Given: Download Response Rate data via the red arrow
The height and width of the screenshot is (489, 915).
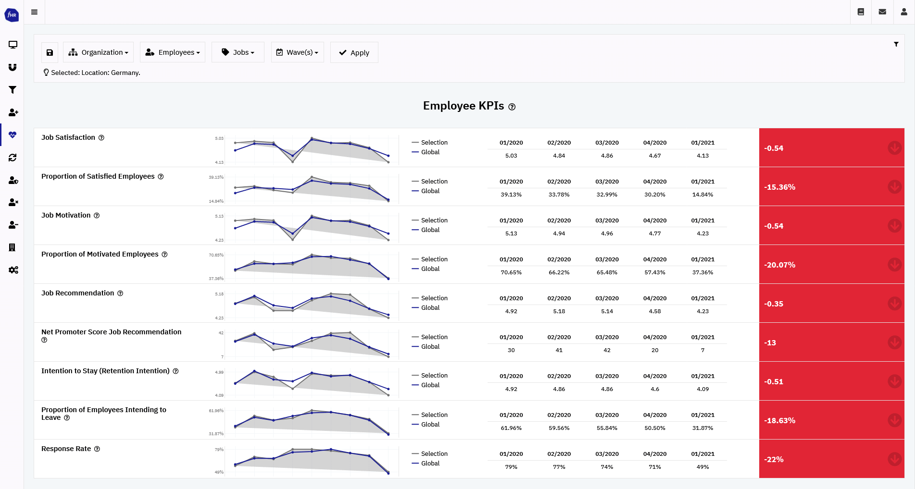Looking at the screenshot, I should tap(894, 459).
